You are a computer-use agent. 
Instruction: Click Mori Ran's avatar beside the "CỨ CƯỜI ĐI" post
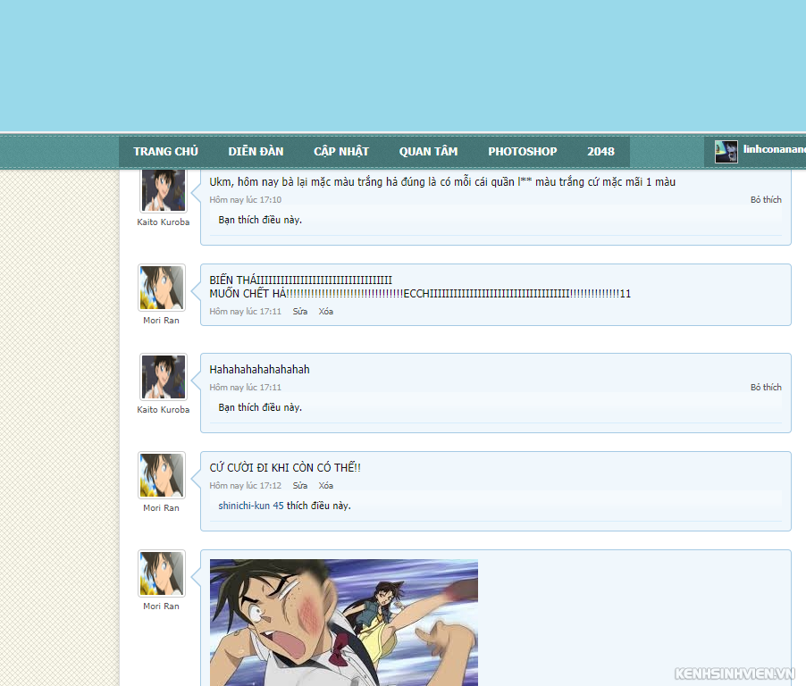tap(162, 475)
